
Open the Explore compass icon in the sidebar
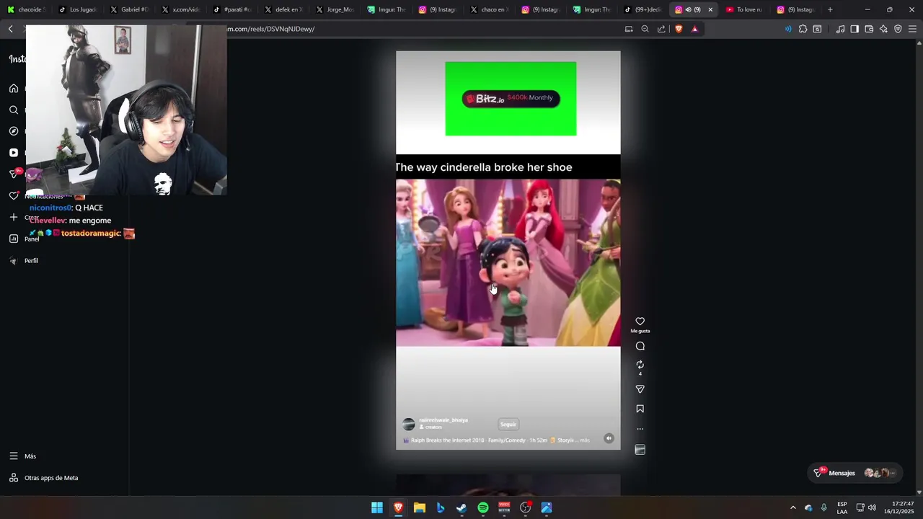click(14, 131)
